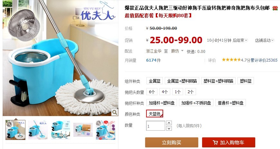This screenshot has height=149, width=280.
Task: Select 6个 mop head quantity
Action: point(152,92)
